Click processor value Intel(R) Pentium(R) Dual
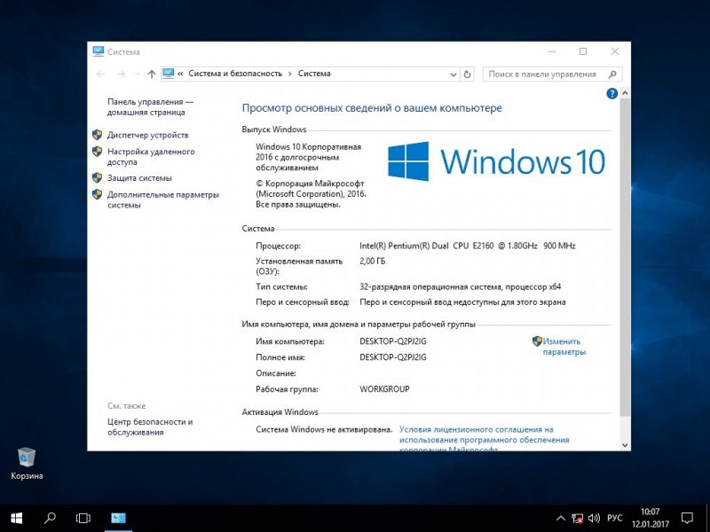 (x=468, y=246)
